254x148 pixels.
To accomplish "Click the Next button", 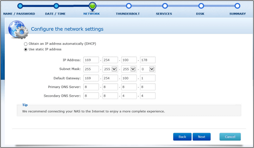I will point(201,137).
